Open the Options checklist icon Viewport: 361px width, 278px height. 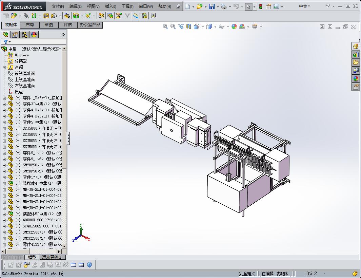[276, 6]
